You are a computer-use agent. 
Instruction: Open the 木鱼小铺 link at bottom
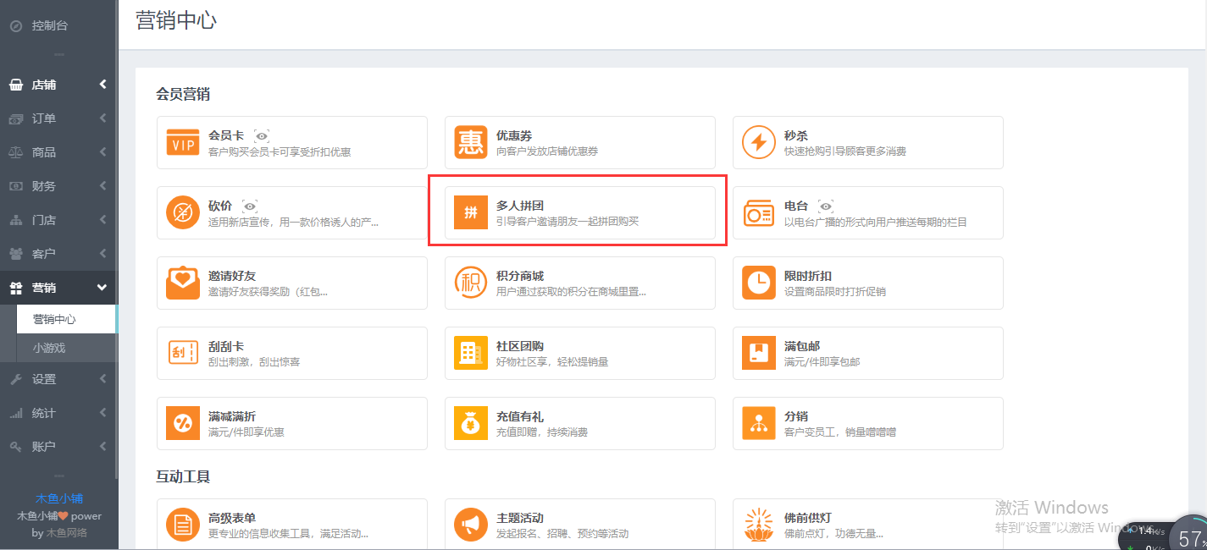[58, 498]
